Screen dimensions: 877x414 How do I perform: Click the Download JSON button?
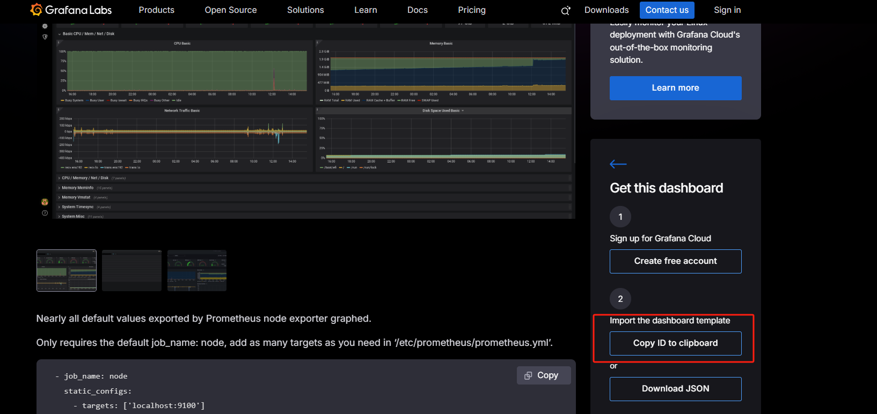(x=676, y=389)
